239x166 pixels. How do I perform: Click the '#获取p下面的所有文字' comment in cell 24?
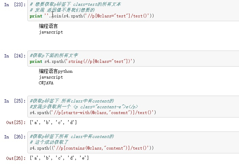click(54, 55)
